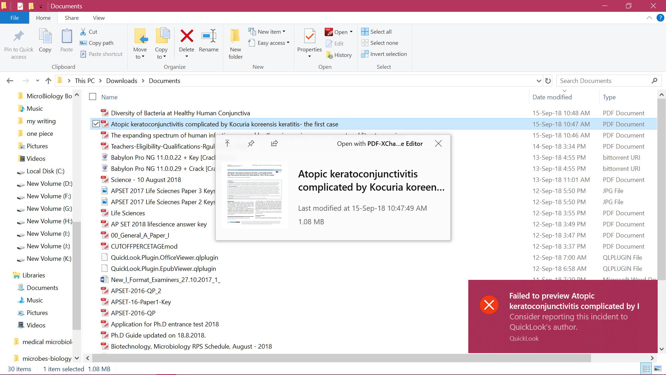
Task: Delete the selected PDF file
Action: coord(187,42)
